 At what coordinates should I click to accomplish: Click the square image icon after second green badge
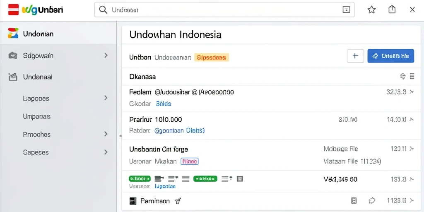[x=240, y=178]
